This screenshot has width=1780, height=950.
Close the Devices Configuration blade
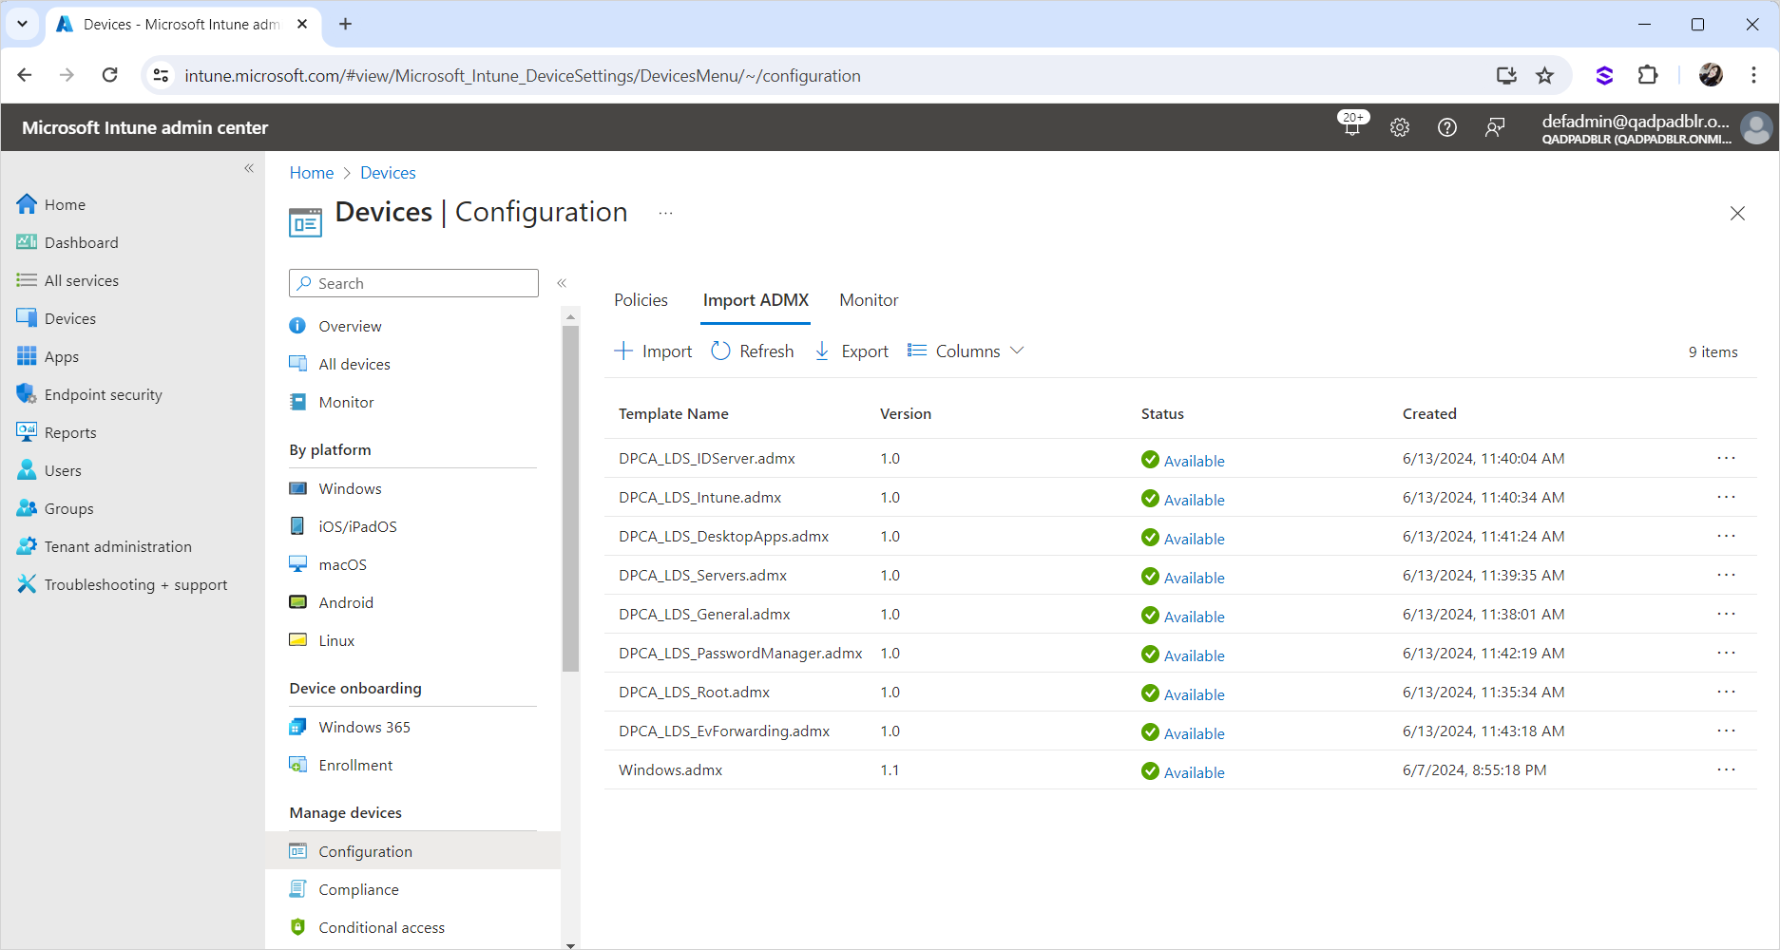coord(1737,214)
